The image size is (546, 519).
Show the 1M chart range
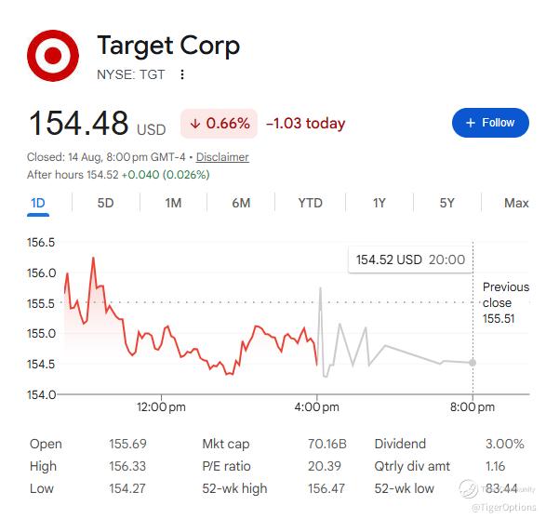tap(173, 203)
